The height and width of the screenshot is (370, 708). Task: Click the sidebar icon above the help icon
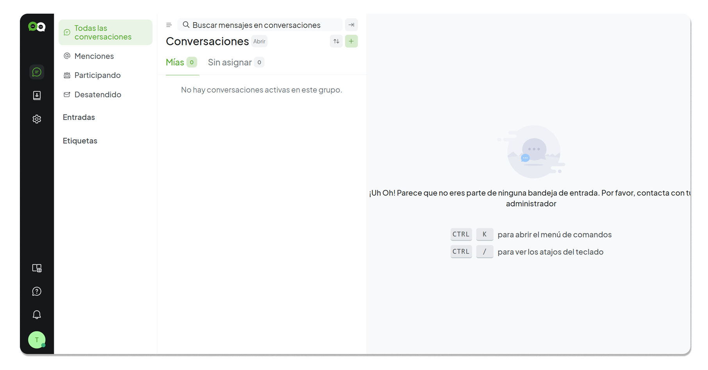pos(37,268)
